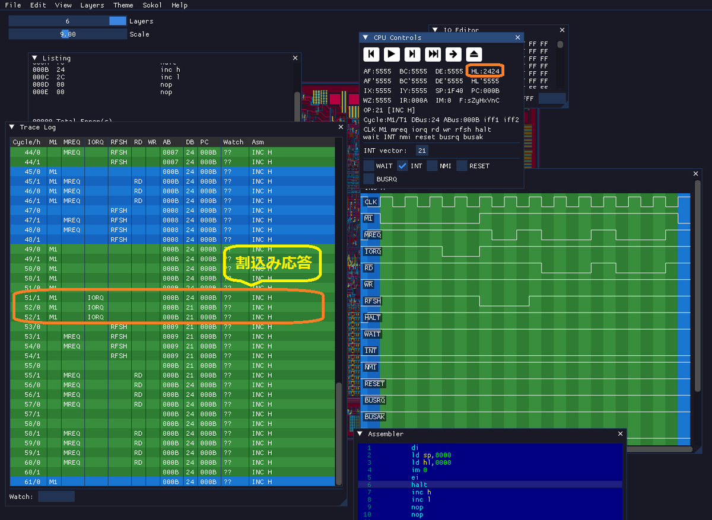Select trace row 61/0

(x=172, y=482)
